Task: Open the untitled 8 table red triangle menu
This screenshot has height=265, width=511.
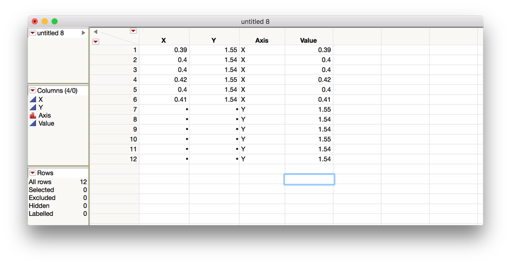Action: click(x=33, y=33)
